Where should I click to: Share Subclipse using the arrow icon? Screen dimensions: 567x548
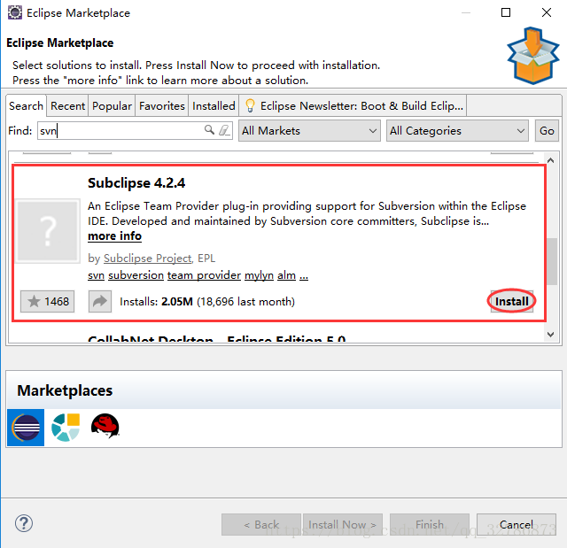point(100,301)
